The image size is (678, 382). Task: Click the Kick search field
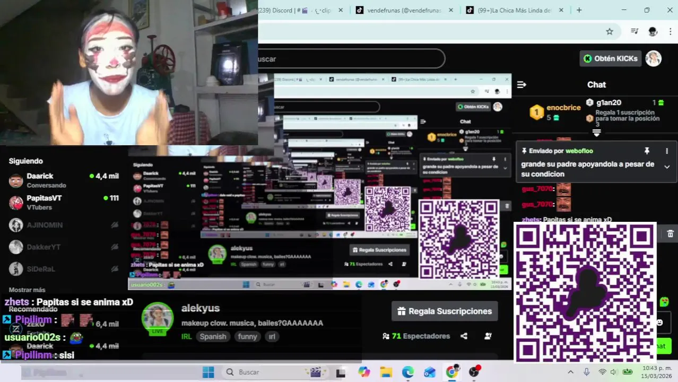pos(351,59)
